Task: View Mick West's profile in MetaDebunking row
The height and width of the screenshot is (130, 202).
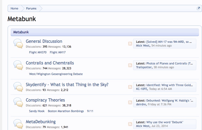Action: tap(143, 126)
